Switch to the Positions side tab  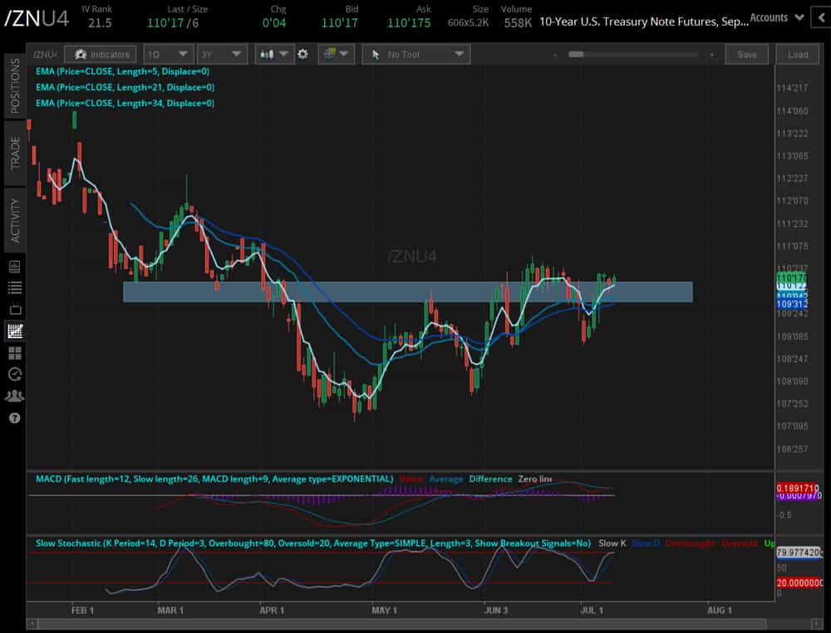tap(14, 86)
